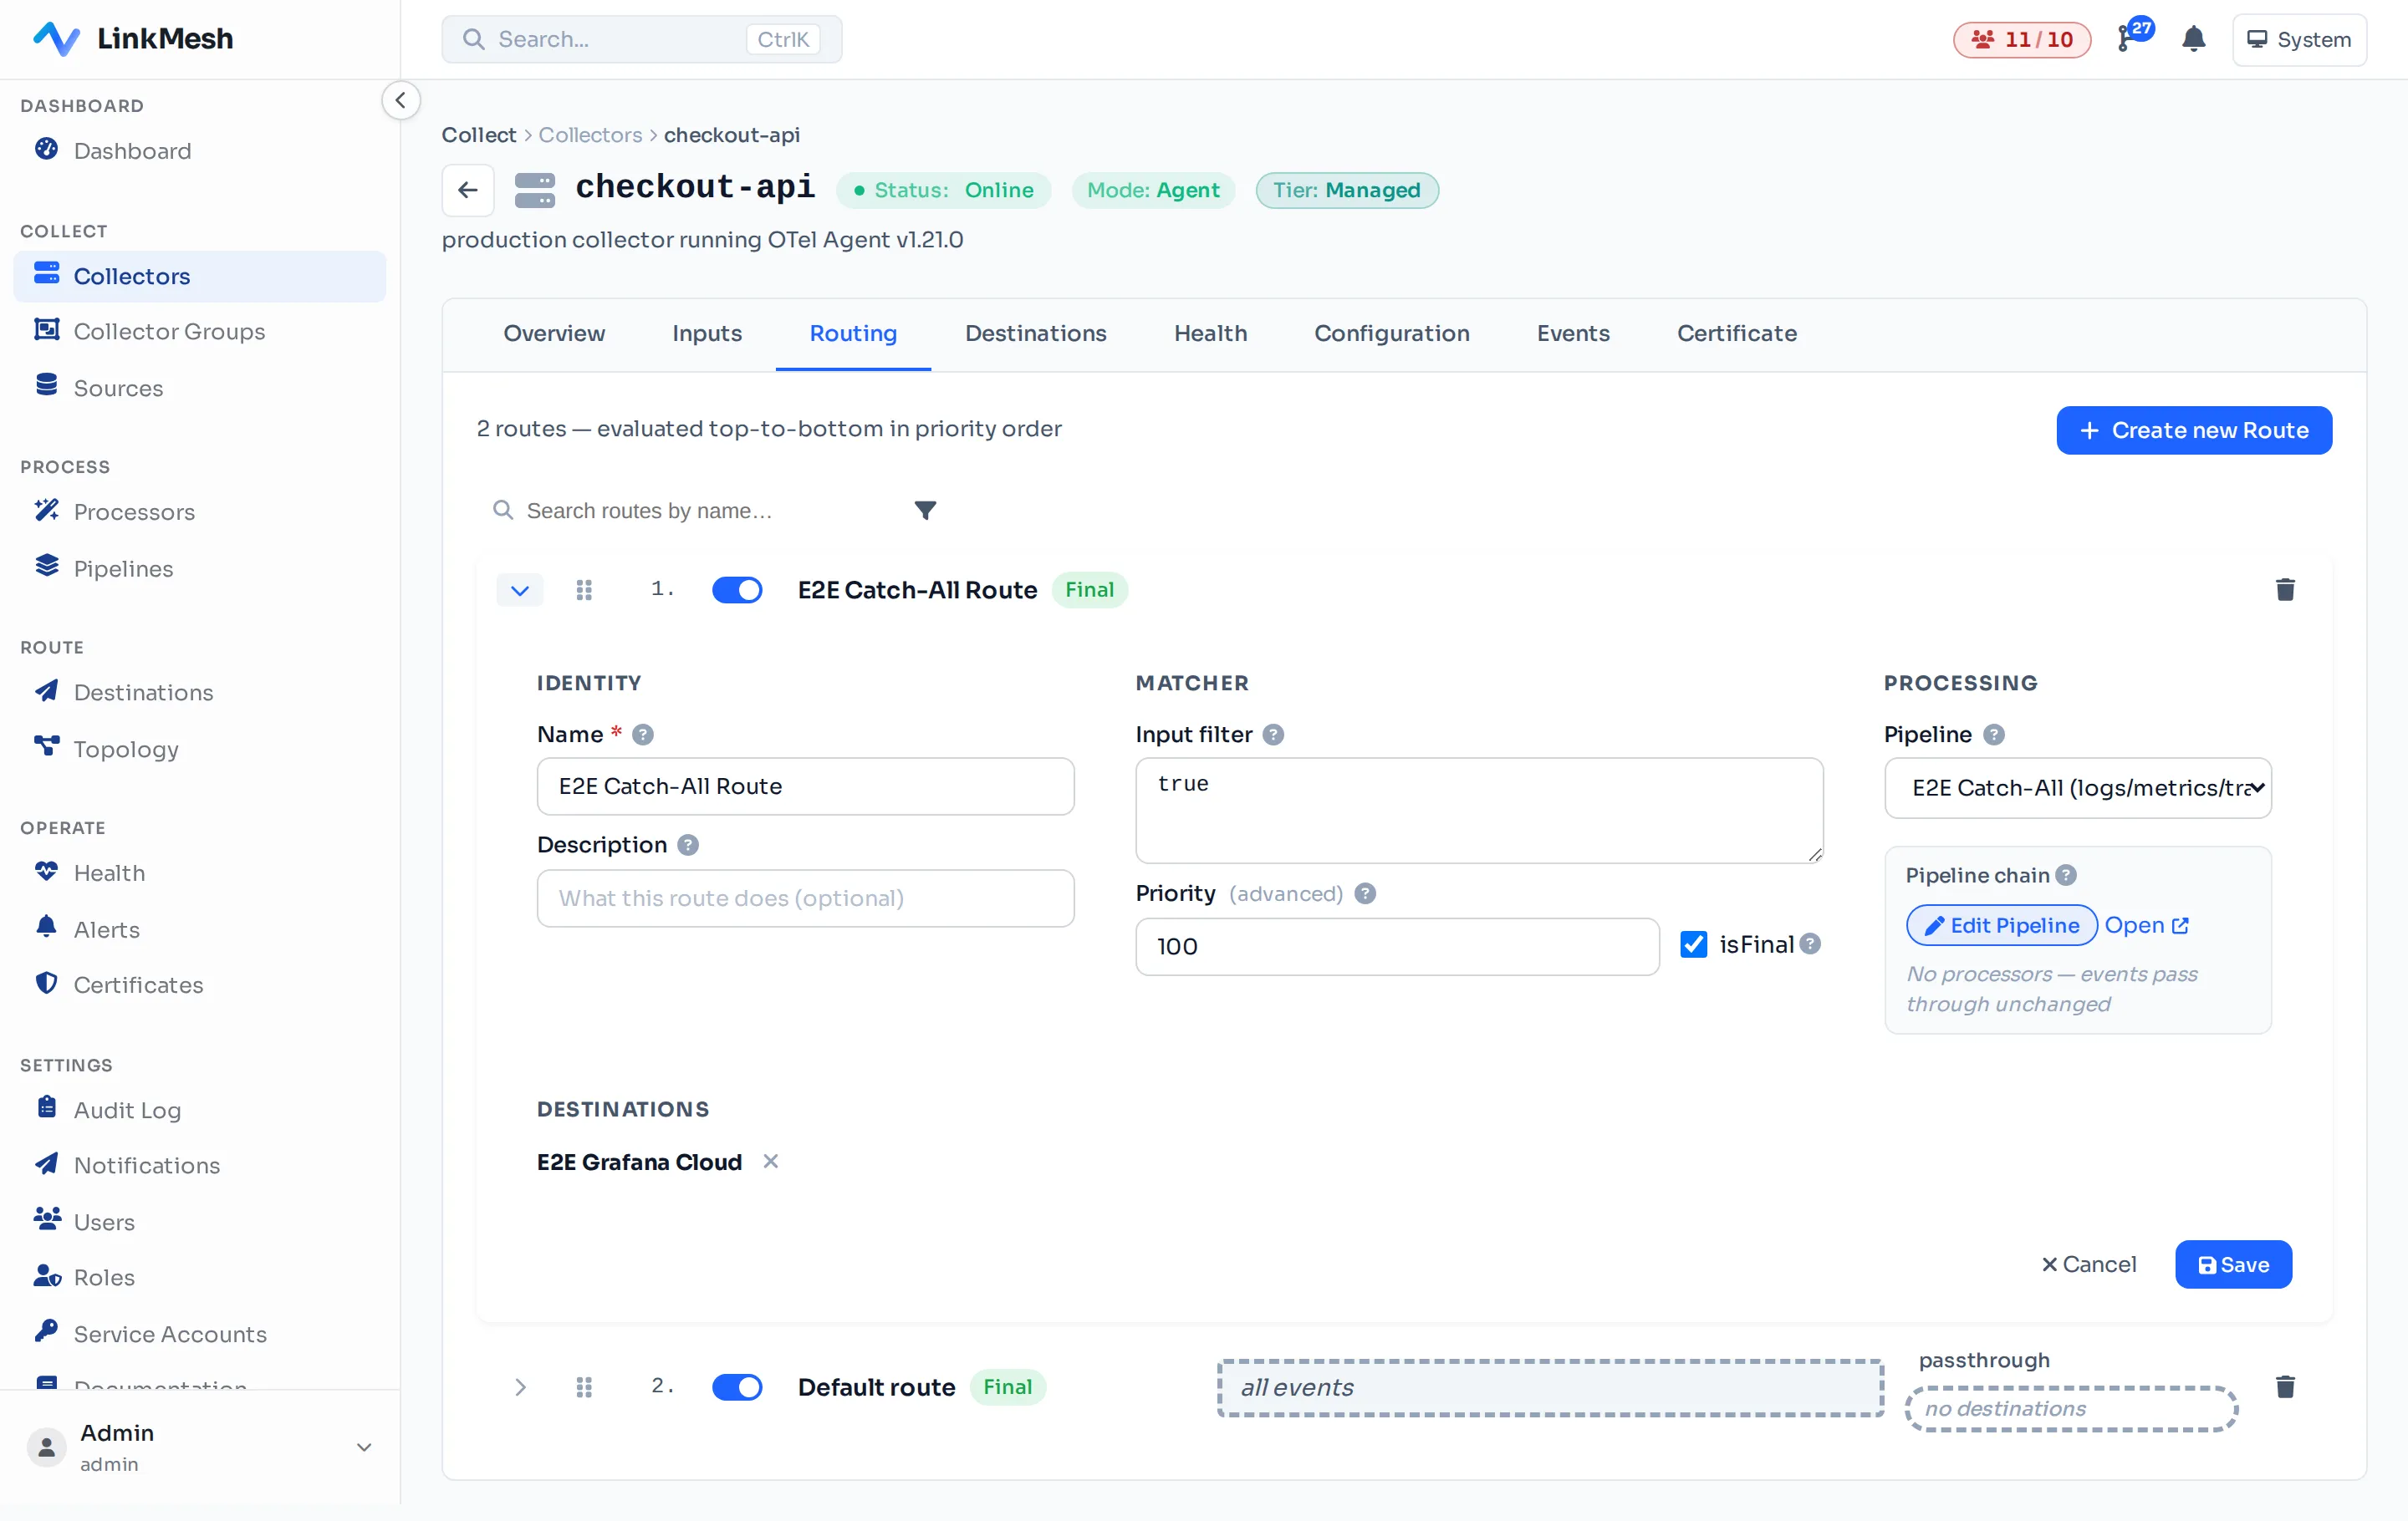
Task: Open Dashboard in the sidebar
Action: click(199, 151)
